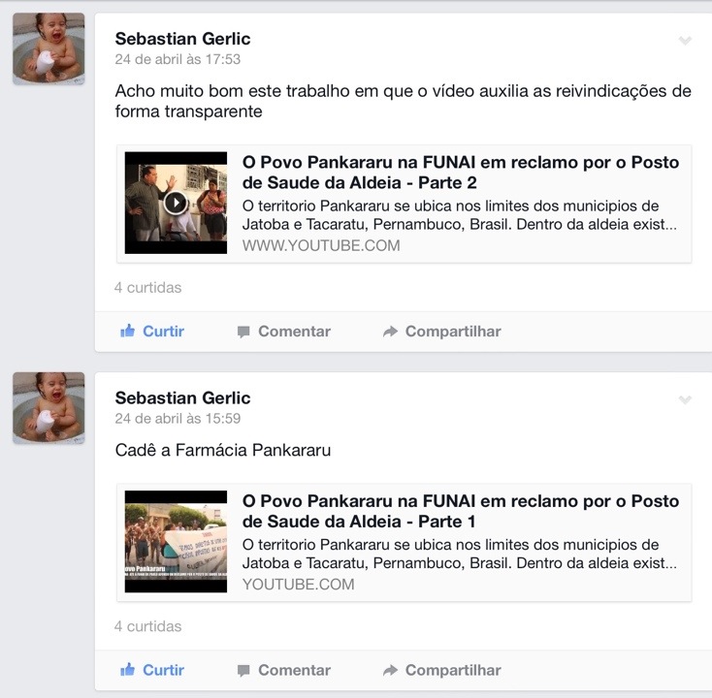Click the WWW.YOUTUBE.COM source link
The width and height of the screenshot is (712, 698).
click(321, 245)
